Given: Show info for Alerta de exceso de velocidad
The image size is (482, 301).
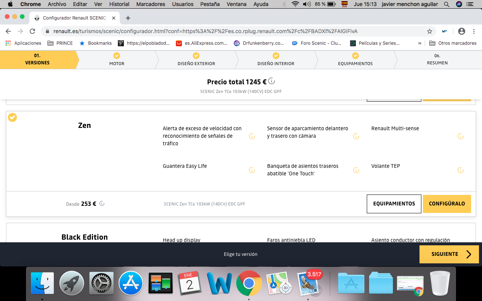Looking at the screenshot, I should [x=252, y=136].
